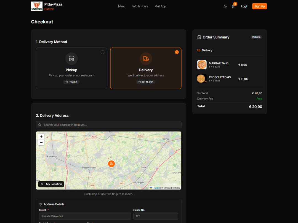Click the Street input field
Viewport: 298px width, 223px height.
click(x=85, y=216)
